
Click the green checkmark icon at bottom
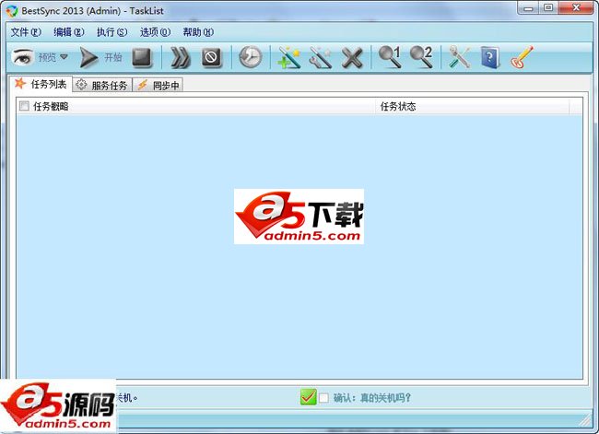(308, 397)
